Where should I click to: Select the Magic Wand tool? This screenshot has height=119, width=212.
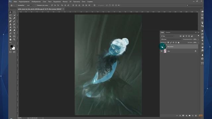[14, 15]
